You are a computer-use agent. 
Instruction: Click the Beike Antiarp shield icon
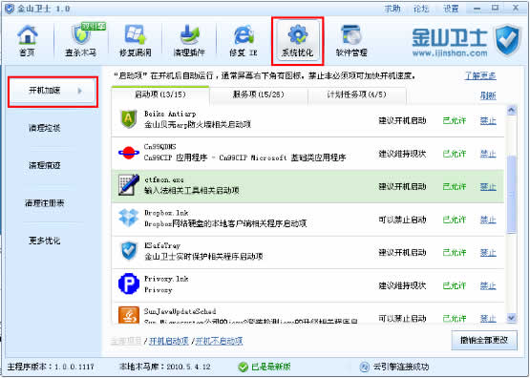(129, 119)
